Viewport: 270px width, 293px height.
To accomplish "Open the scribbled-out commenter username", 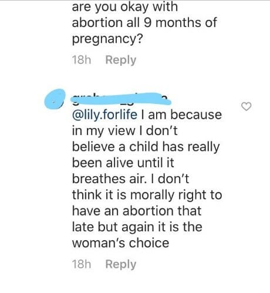I will pos(120,99).
